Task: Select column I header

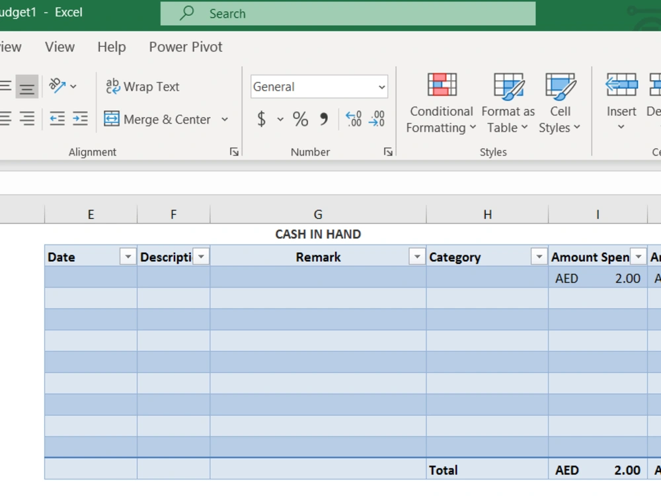Action: tap(598, 214)
